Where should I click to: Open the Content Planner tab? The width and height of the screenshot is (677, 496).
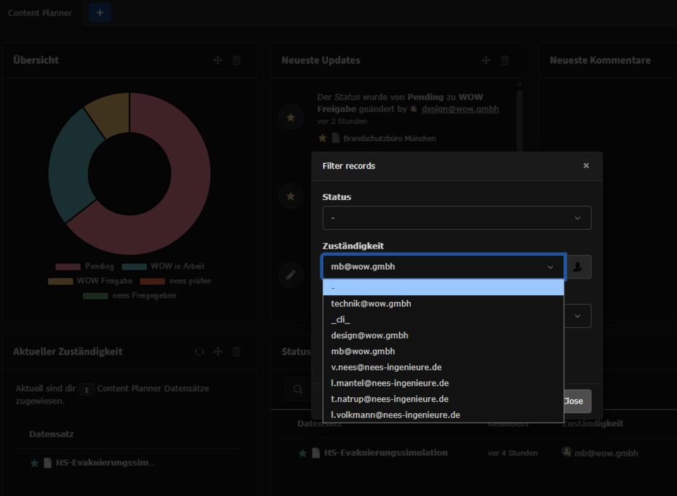coord(40,13)
